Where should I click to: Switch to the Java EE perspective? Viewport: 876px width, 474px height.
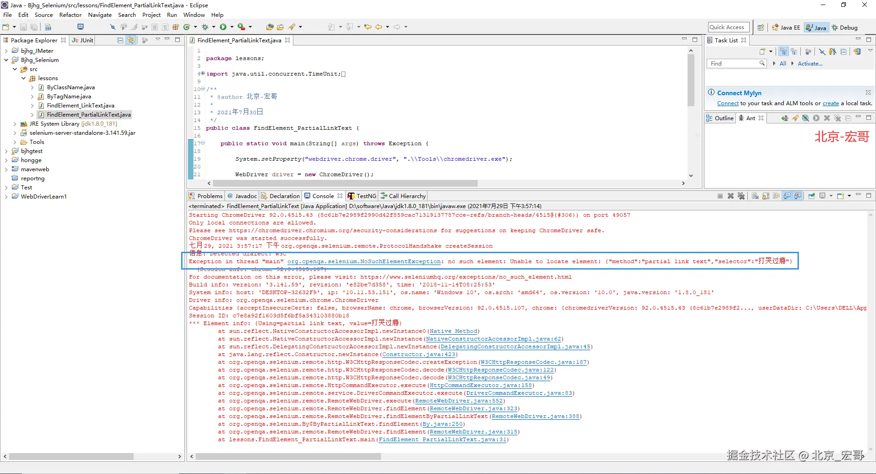point(786,27)
